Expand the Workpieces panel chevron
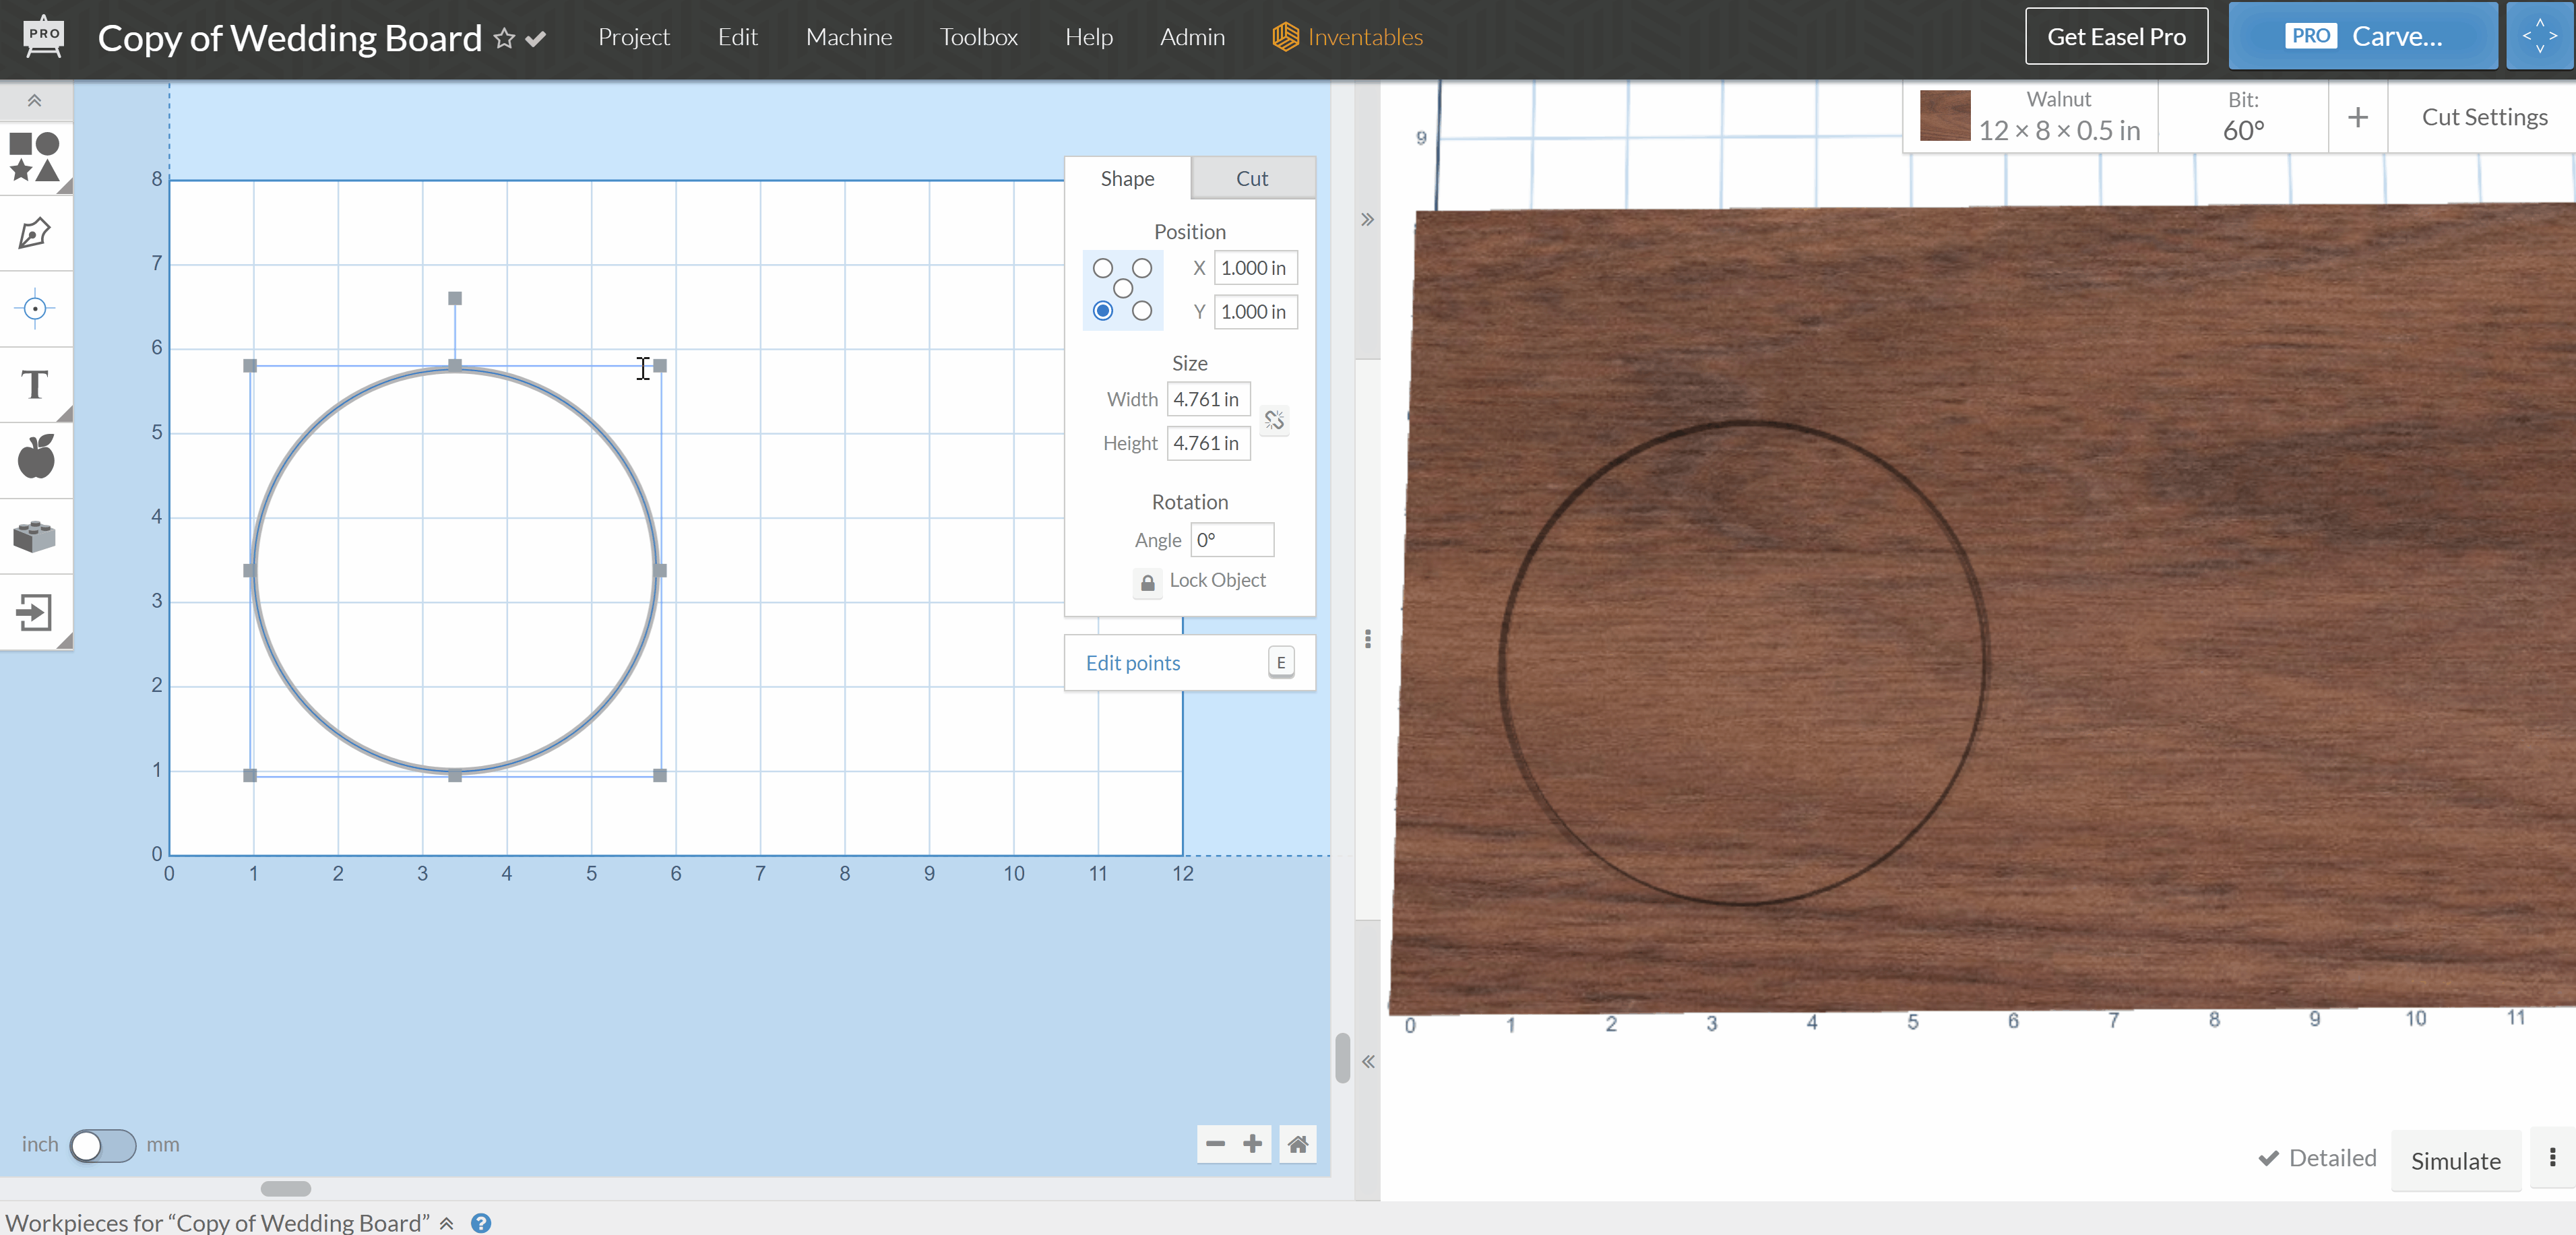The height and width of the screenshot is (1235, 2576). (x=447, y=1223)
